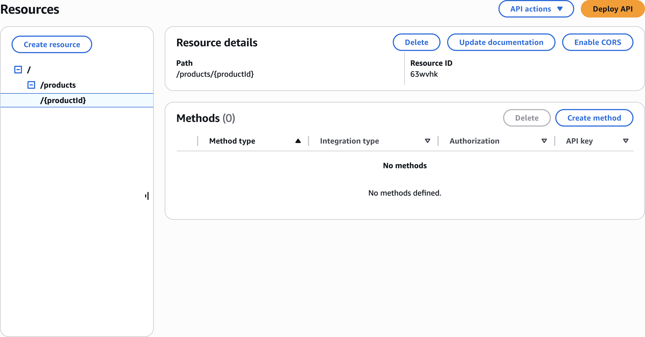645x337 pixels.
Task: Select the /{productId} resource
Action: (x=63, y=100)
